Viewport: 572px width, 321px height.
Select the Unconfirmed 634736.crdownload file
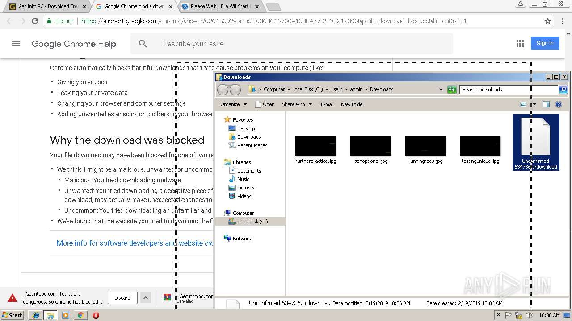(x=536, y=143)
